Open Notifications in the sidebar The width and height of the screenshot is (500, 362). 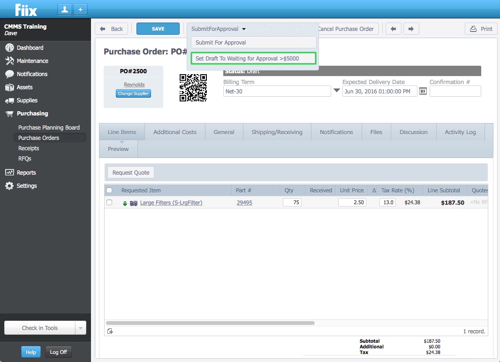pyautogui.click(x=32, y=74)
